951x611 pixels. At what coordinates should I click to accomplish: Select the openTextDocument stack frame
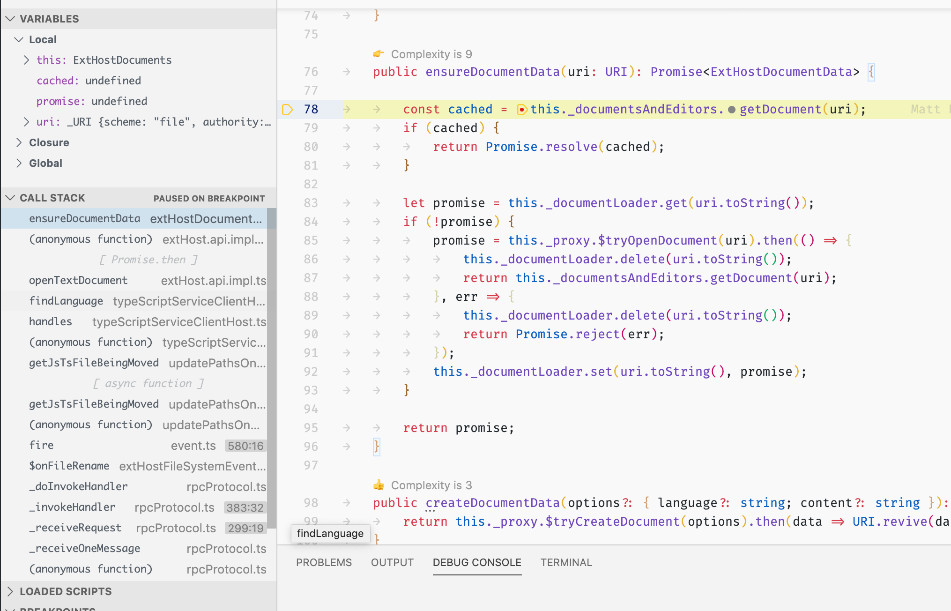point(79,280)
